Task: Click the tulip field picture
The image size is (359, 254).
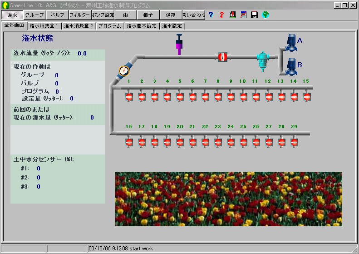Action: pyautogui.click(x=228, y=199)
